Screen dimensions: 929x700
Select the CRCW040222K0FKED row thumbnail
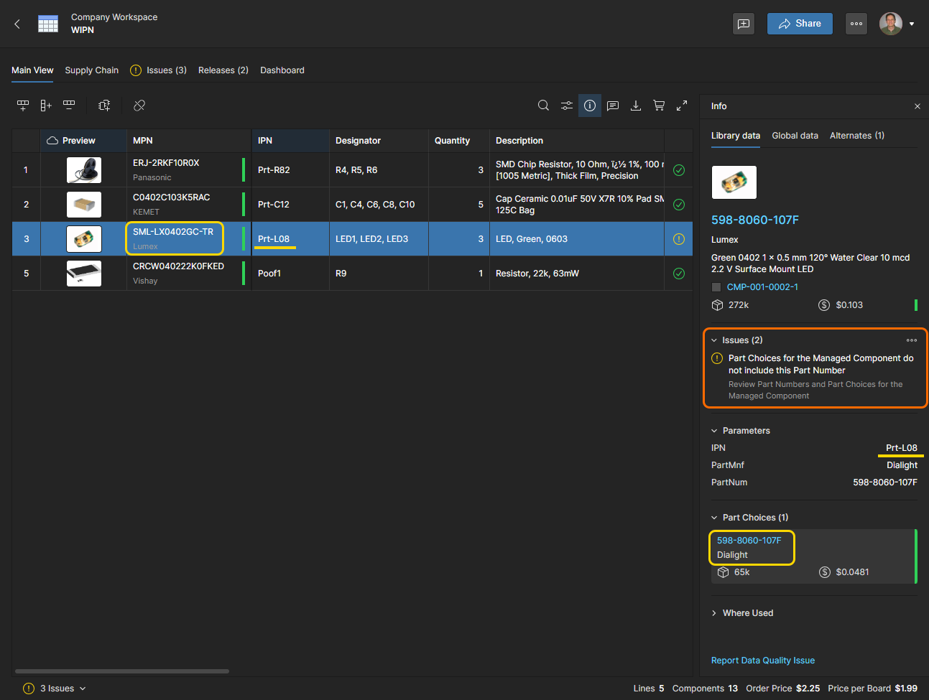pos(83,274)
